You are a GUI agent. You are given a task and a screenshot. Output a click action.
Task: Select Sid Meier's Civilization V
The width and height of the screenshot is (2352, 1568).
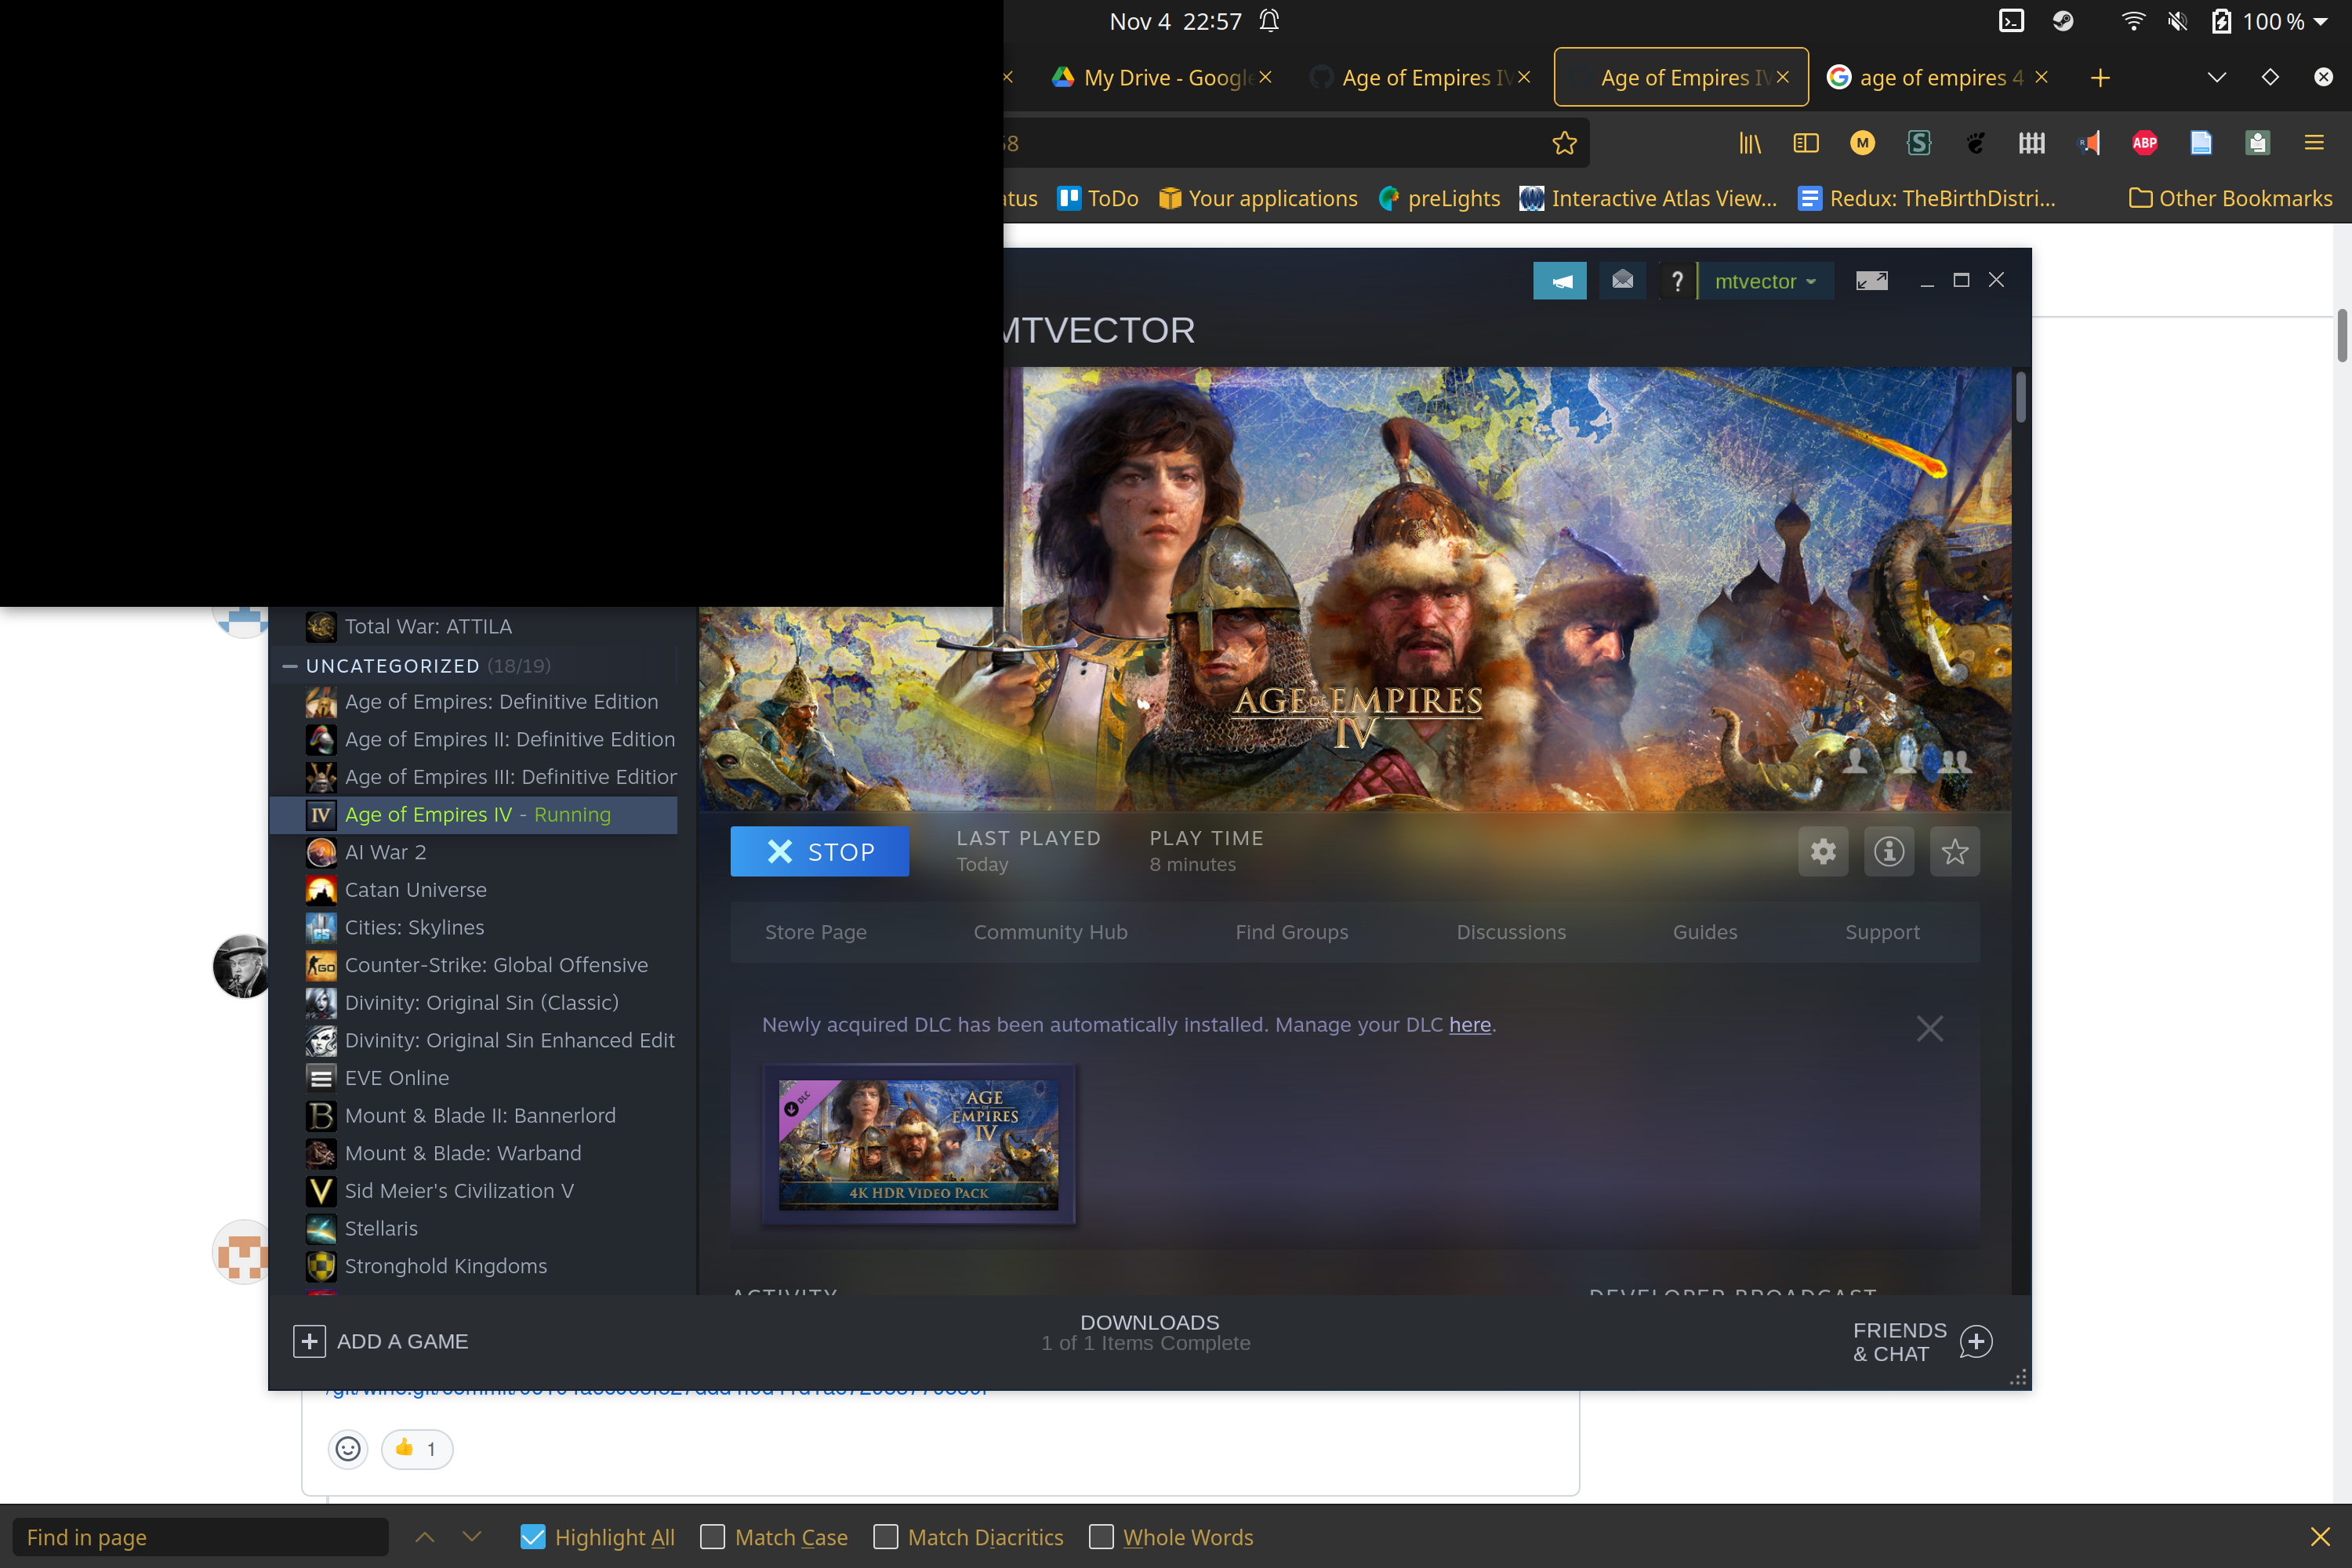pos(473,1191)
